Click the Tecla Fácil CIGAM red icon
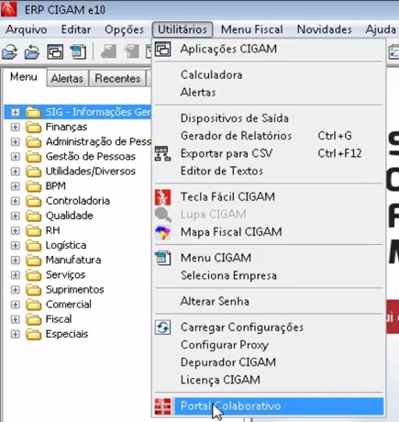The image size is (399, 422). point(162,197)
